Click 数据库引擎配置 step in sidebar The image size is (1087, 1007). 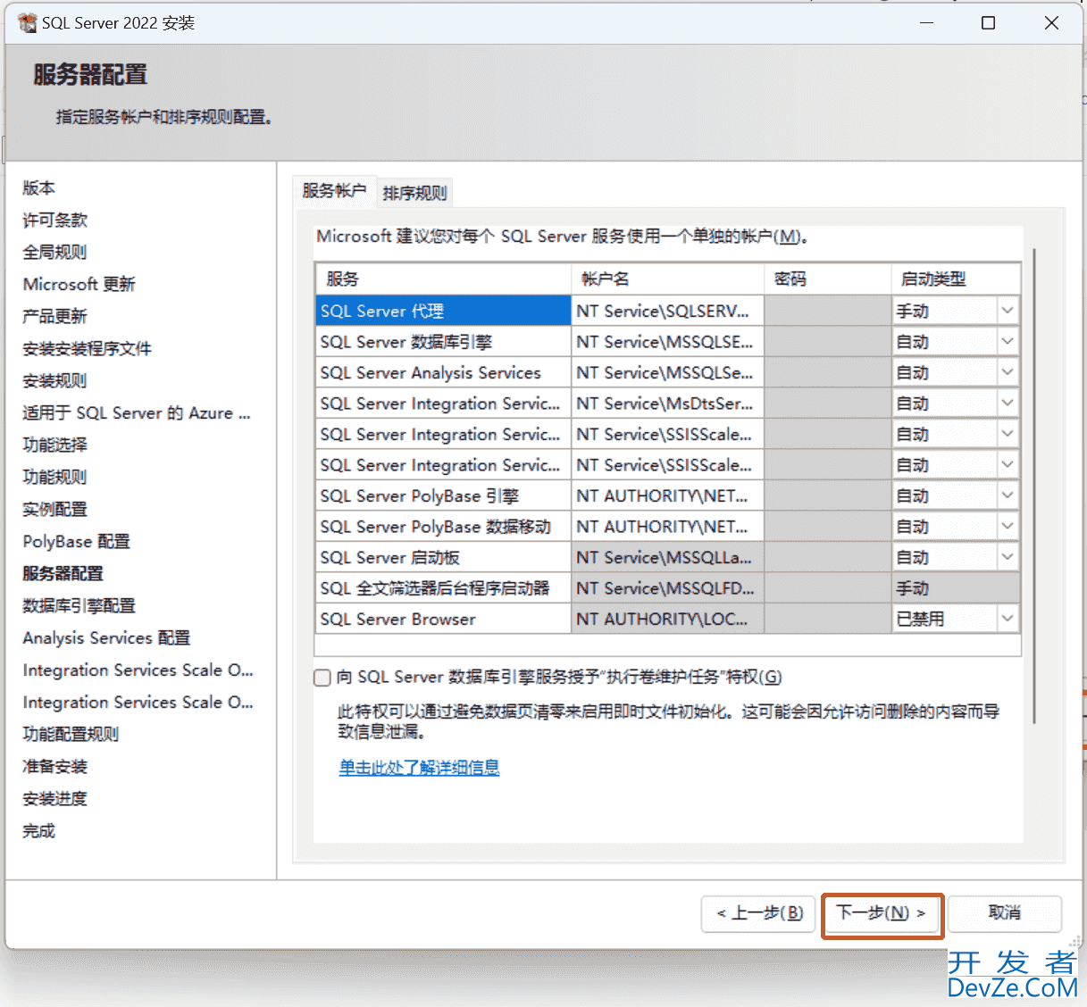[x=79, y=605]
